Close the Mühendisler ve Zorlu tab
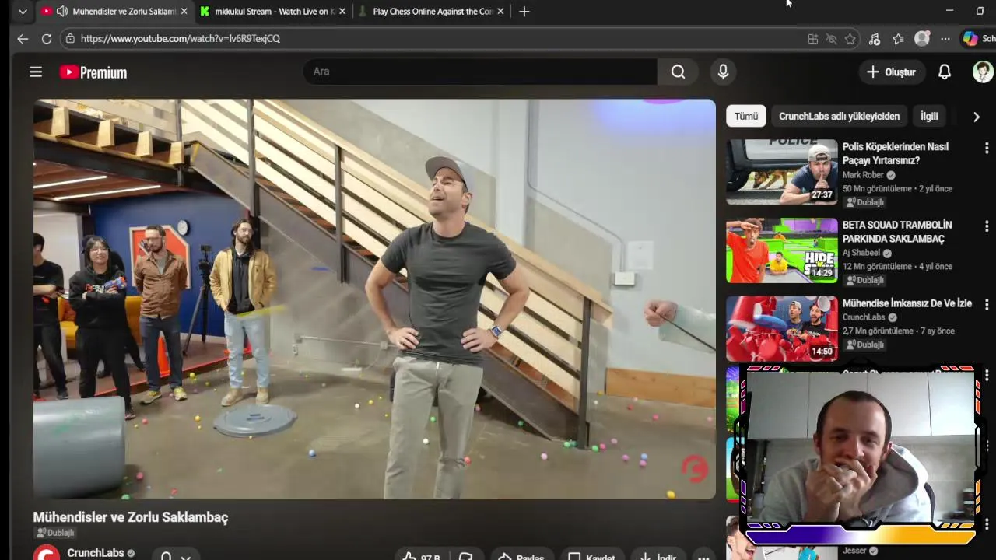This screenshot has height=560, width=996. [x=184, y=12]
